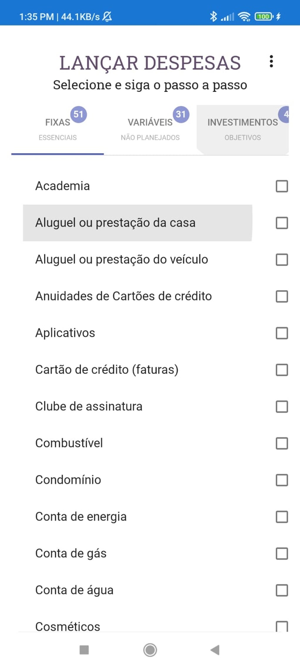Mark the Aplicativos checkbox
The image size is (300, 668).
282,333
